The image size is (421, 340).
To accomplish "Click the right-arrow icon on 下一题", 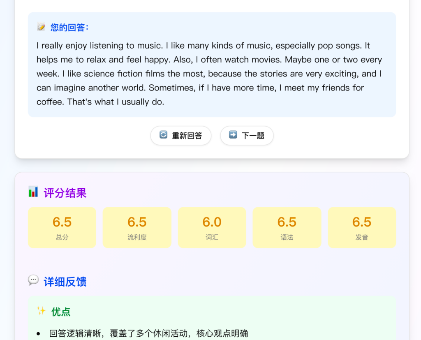I will 233,135.
